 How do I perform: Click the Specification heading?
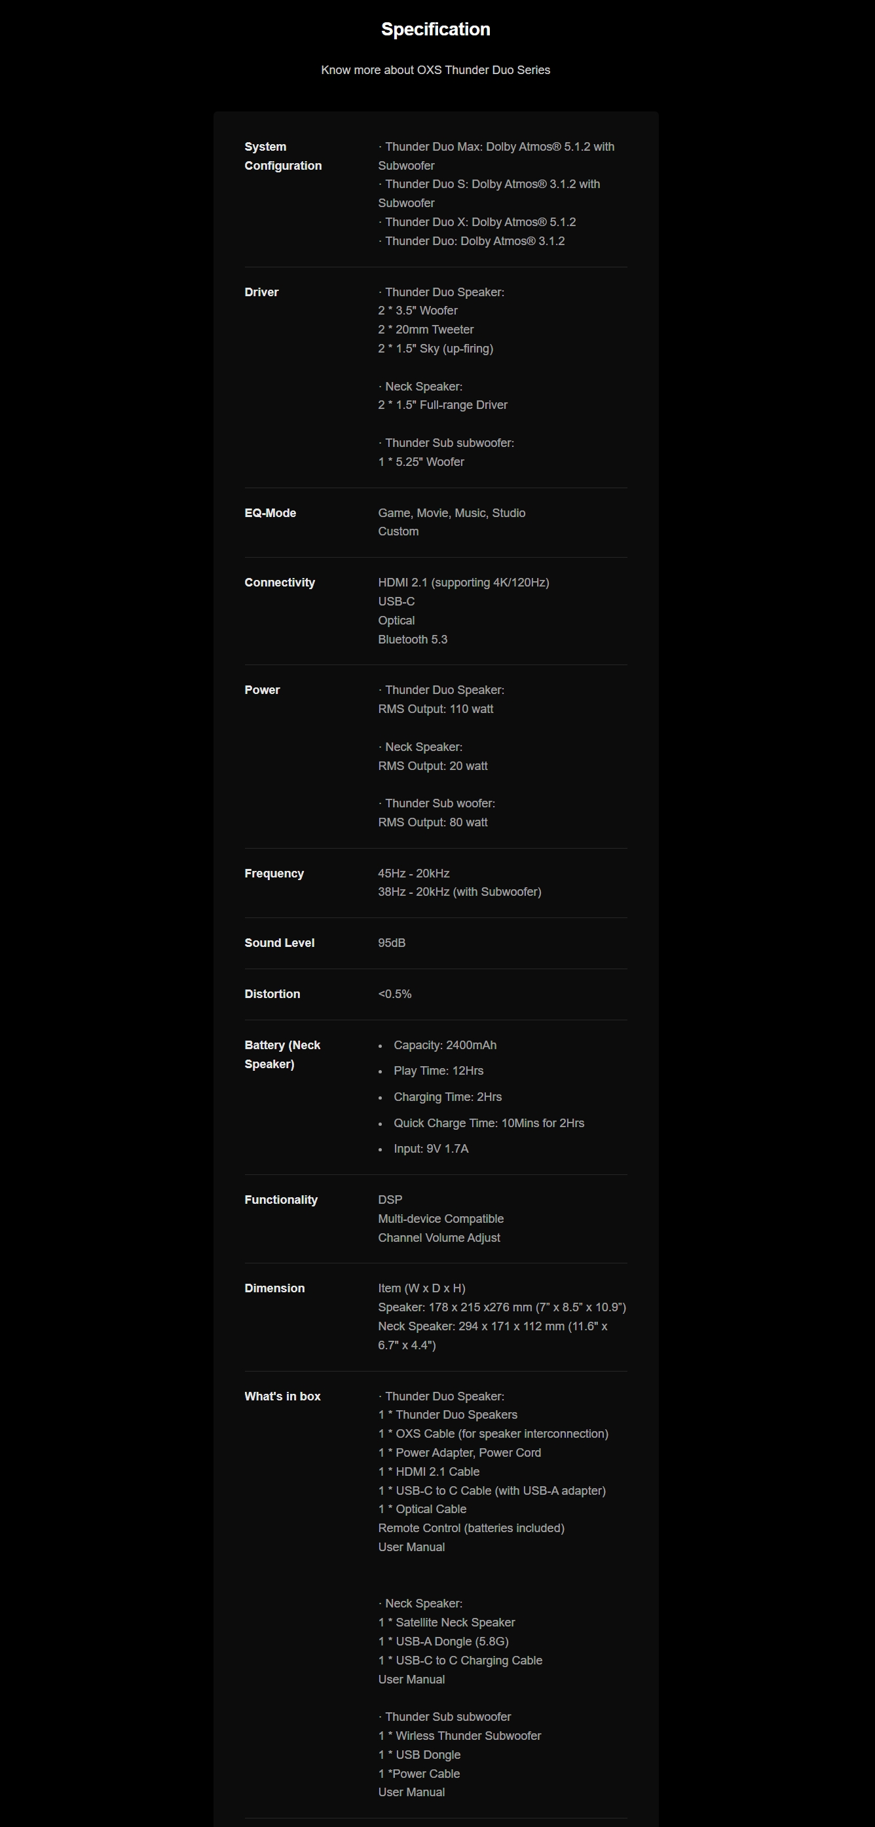click(436, 29)
